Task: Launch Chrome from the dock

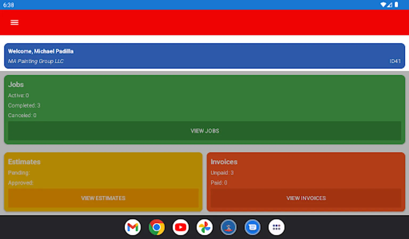Action: [x=157, y=227]
